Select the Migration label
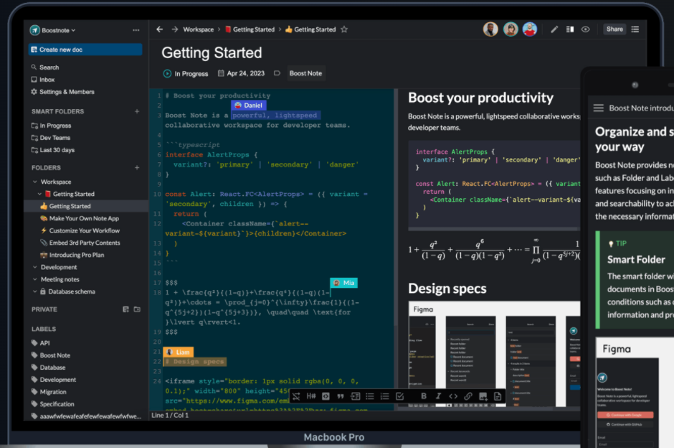 pos(49,392)
